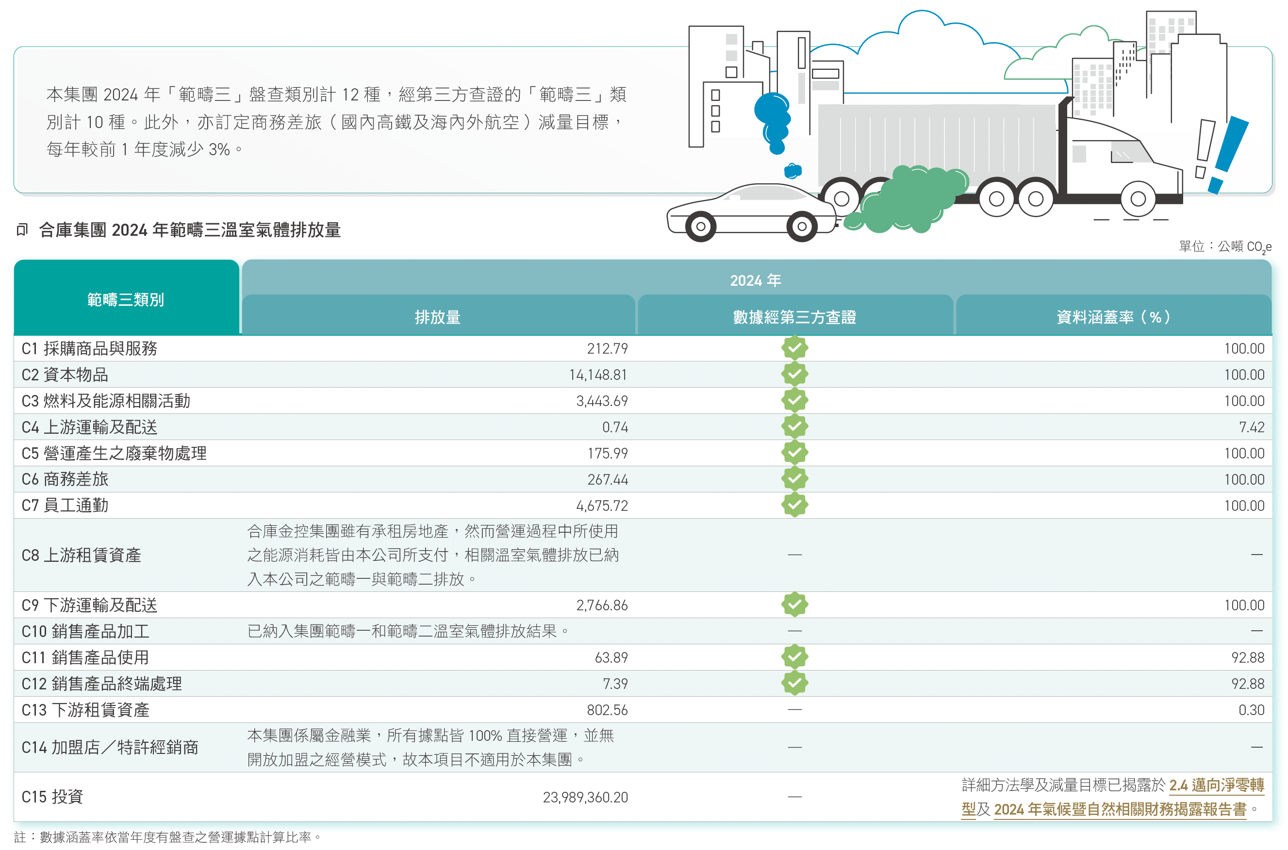Click emission value 23,989,360.20
Image resolution: width=1288 pixels, height=850 pixels.
[585, 797]
